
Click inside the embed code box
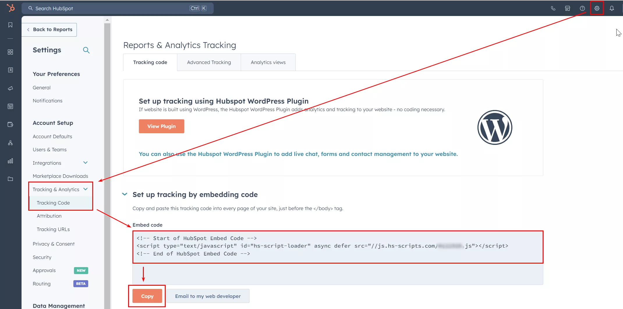point(338,258)
